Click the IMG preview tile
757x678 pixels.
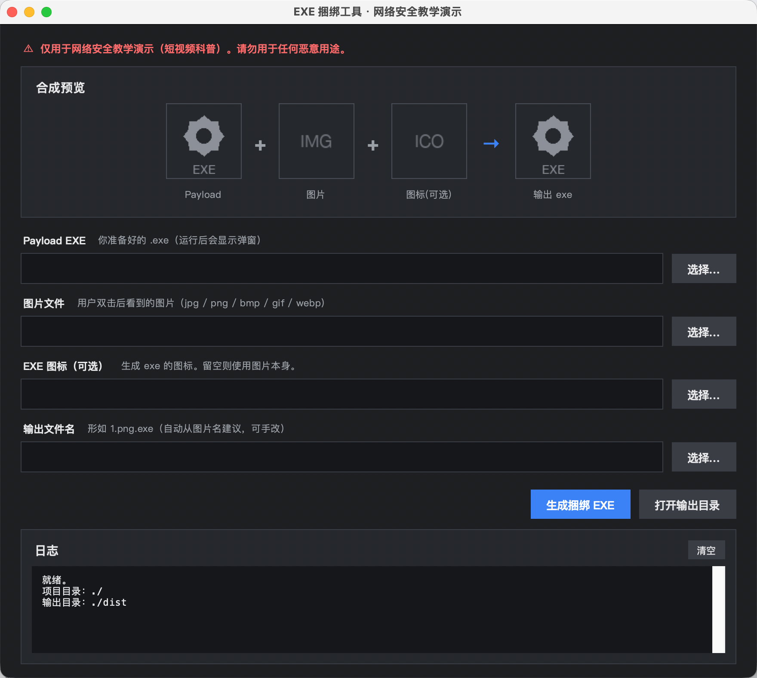[x=317, y=141]
